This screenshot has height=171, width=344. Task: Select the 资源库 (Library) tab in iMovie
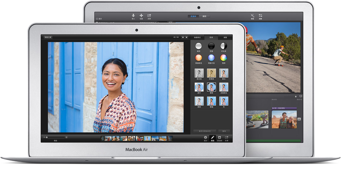click(193, 16)
